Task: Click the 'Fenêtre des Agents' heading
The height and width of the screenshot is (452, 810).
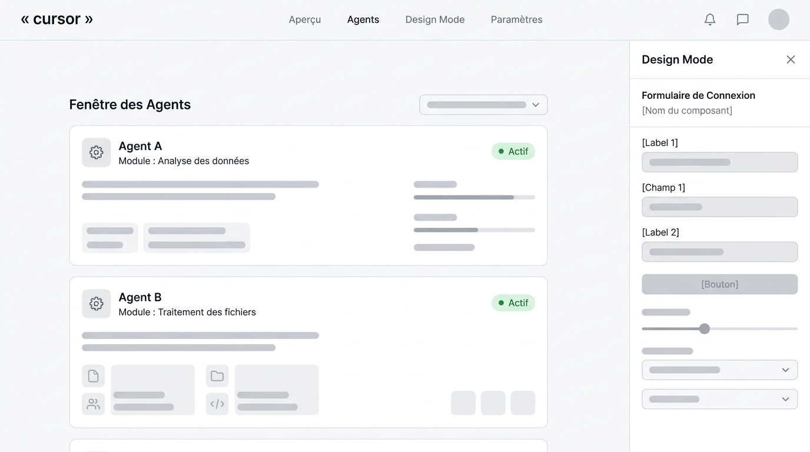Action: pyautogui.click(x=130, y=105)
